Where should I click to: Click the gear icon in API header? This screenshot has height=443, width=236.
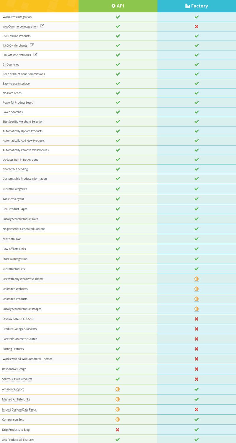click(113, 6)
